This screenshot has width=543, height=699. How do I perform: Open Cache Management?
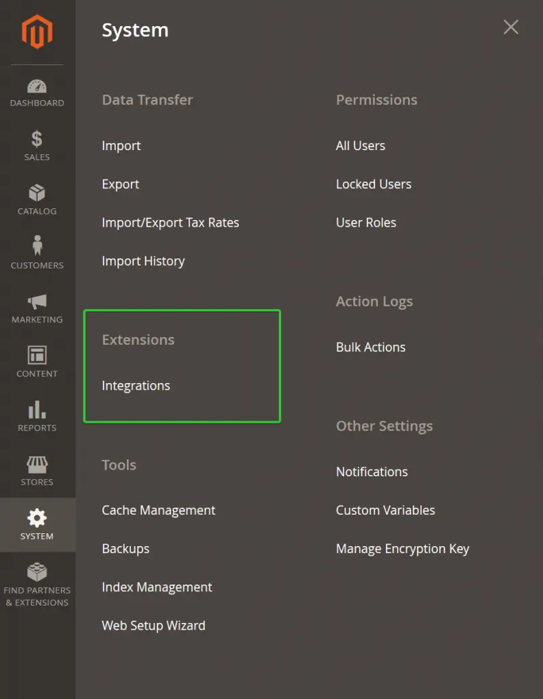pyautogui.click(x=158, y=511)
